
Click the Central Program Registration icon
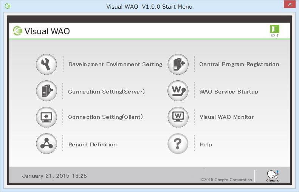point(178,65)
